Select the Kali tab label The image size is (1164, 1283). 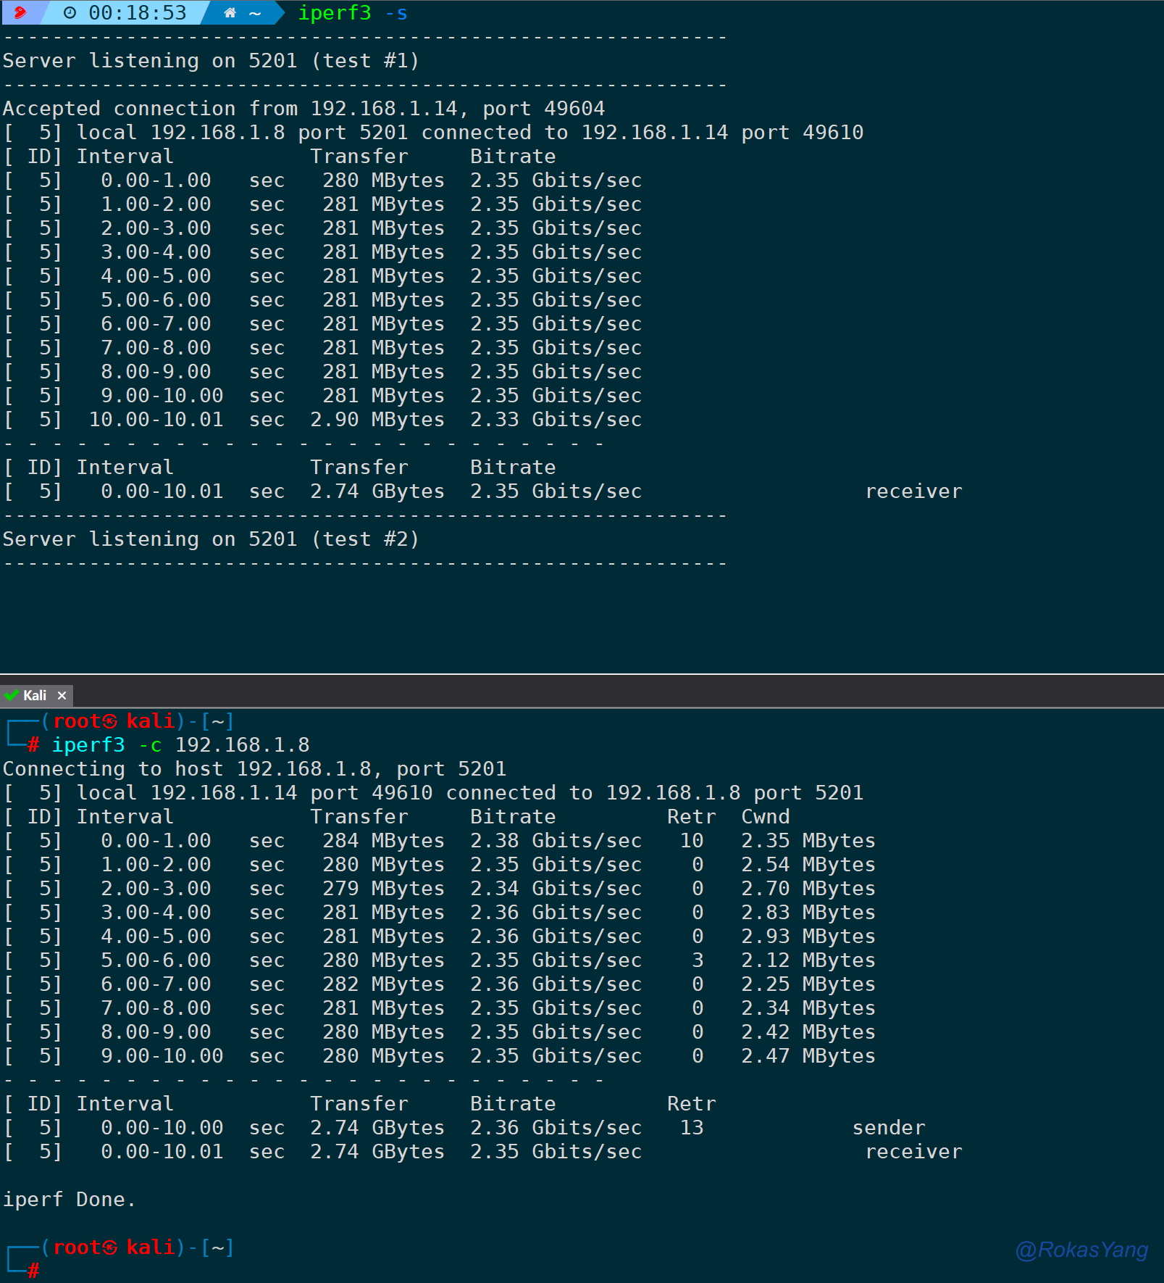click(x=35, y=696)
